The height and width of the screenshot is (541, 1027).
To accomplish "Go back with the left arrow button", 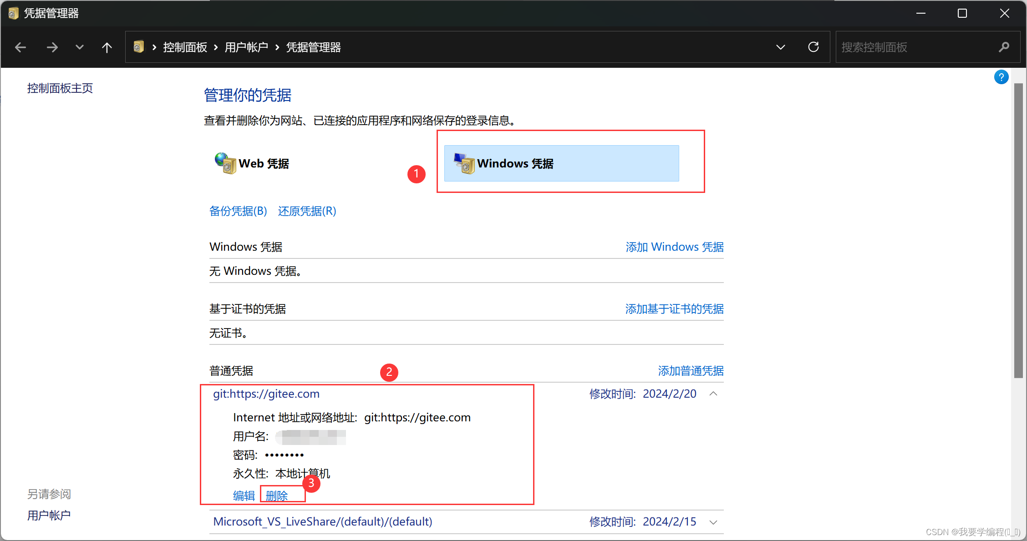I will [x=20, y=47].
